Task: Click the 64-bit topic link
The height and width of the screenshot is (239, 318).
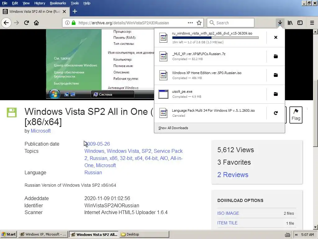Action: click(151, 158)
